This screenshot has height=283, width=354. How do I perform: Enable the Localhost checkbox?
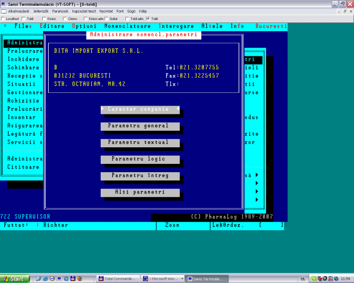[x=3, y=19]
